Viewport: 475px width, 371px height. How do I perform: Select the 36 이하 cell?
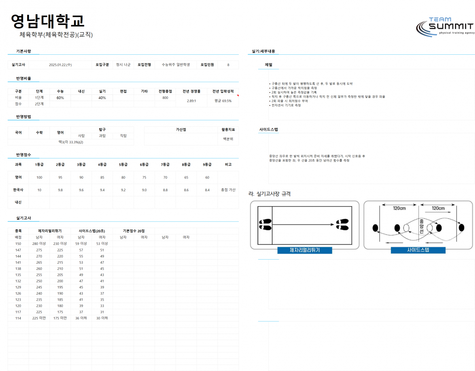pos(81,318)
